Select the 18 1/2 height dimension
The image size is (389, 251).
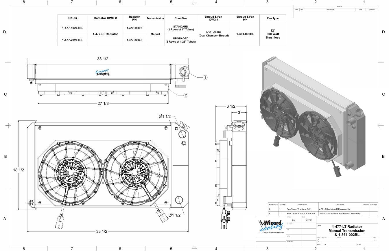[x=19, y=170]
